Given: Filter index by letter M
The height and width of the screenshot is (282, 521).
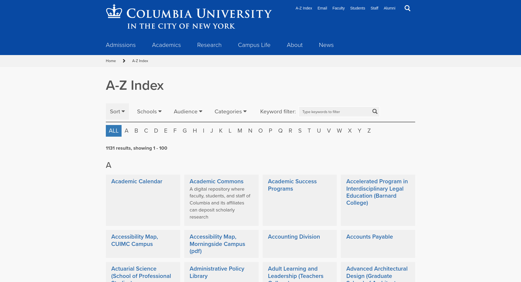Looking at the screenshot, I should (x=240, y=131).
